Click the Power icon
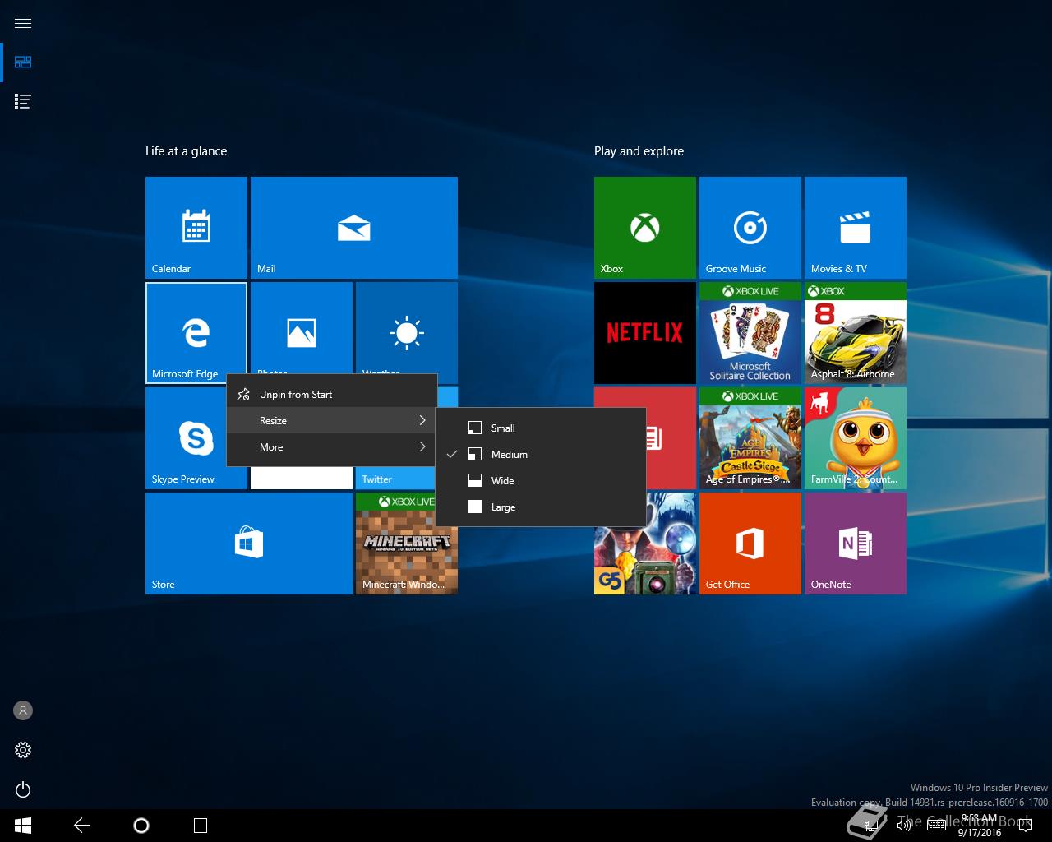The height and width of the screenshot is (842, 1052). (23, 789)
